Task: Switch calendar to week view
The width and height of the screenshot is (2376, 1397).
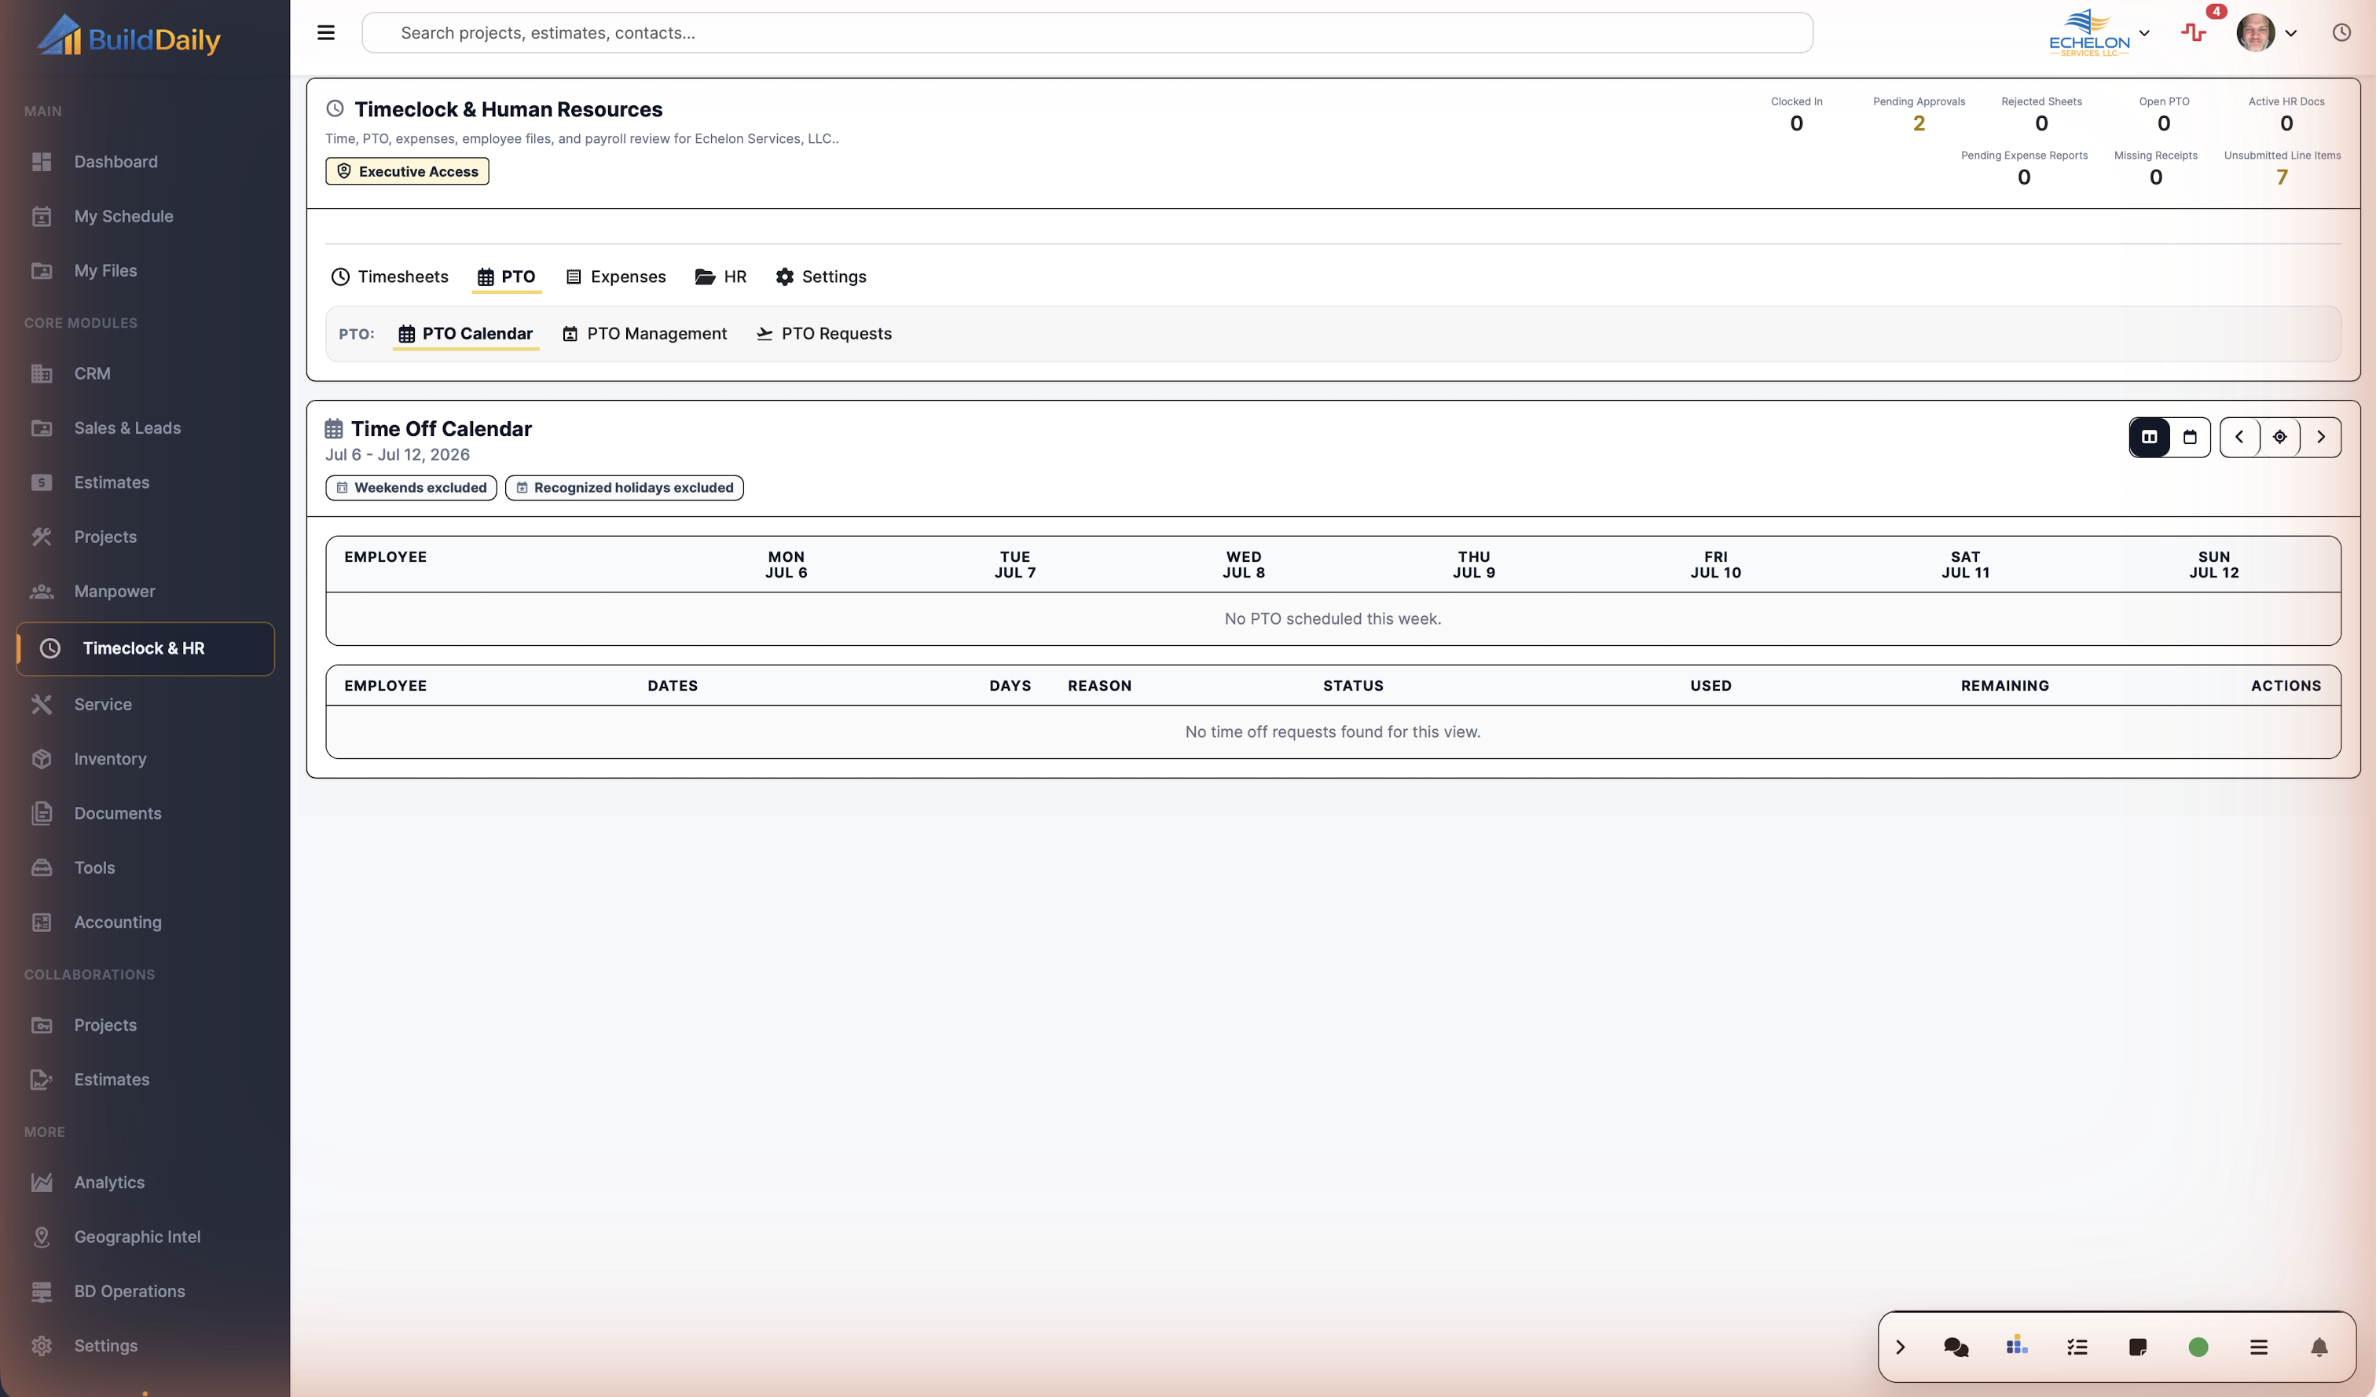Action: pyautogui.click(x=2150, y=438)
